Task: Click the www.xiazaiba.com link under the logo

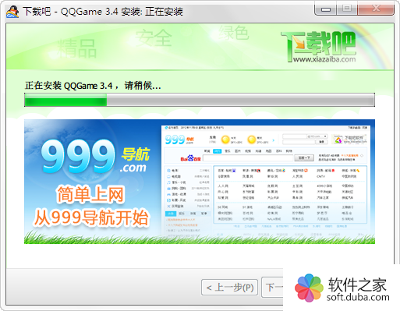Action: (324, 59)
